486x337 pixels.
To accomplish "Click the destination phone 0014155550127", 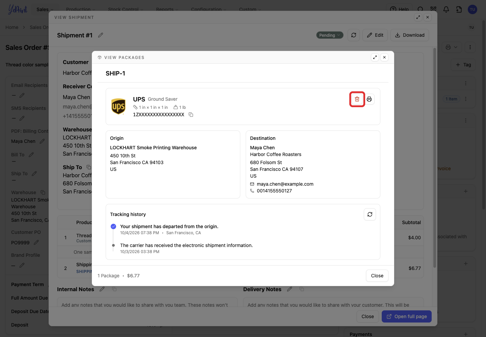I will 274,191.
